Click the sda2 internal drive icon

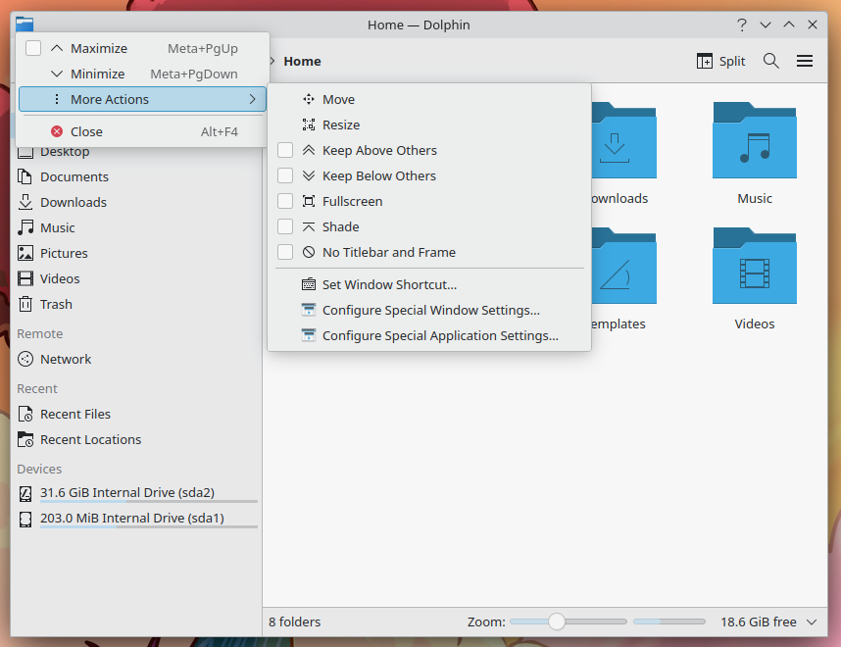click(25, 493)
